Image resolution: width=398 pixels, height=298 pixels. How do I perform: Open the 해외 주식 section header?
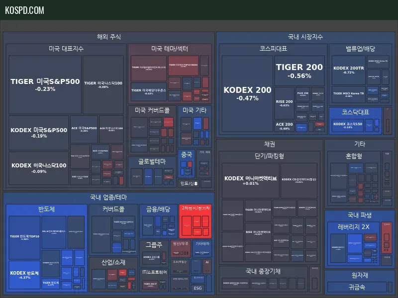pos(108,37)
